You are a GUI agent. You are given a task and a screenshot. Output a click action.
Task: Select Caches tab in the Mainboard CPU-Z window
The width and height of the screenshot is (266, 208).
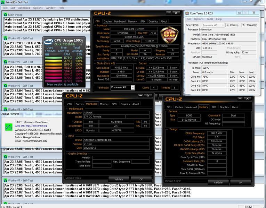point(79,104)
